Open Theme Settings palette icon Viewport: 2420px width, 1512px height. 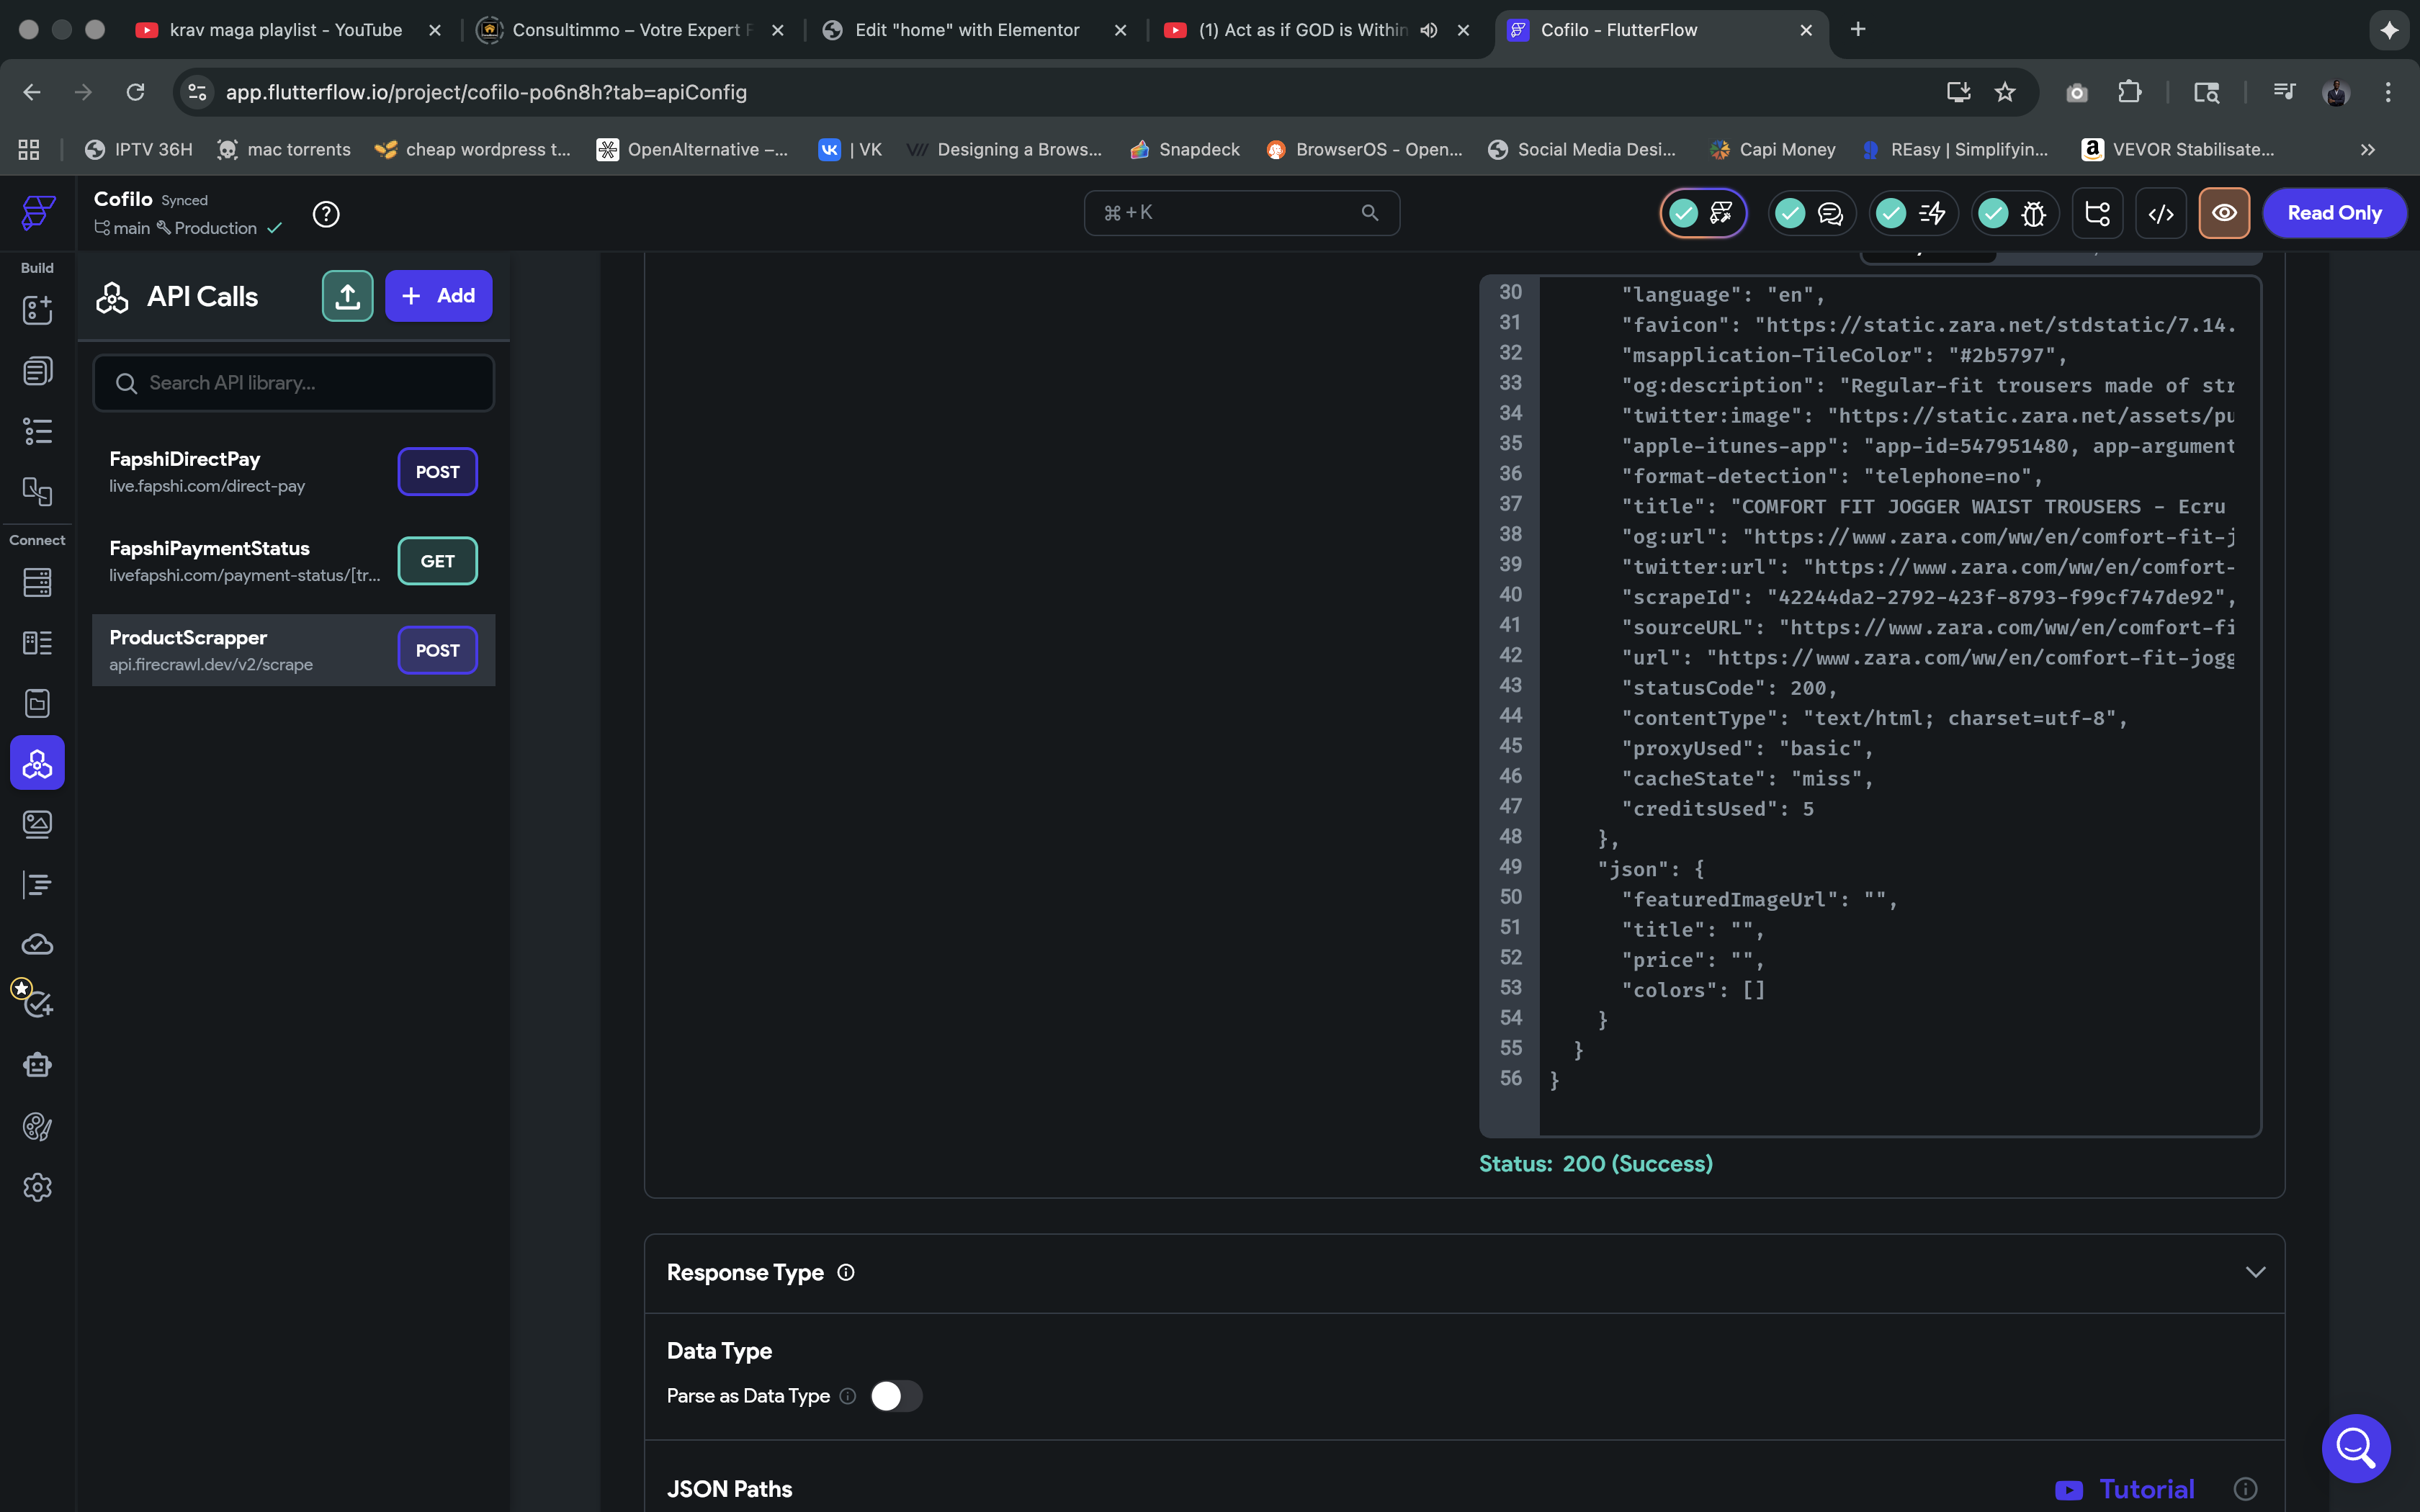click(x=37, y=1127)
